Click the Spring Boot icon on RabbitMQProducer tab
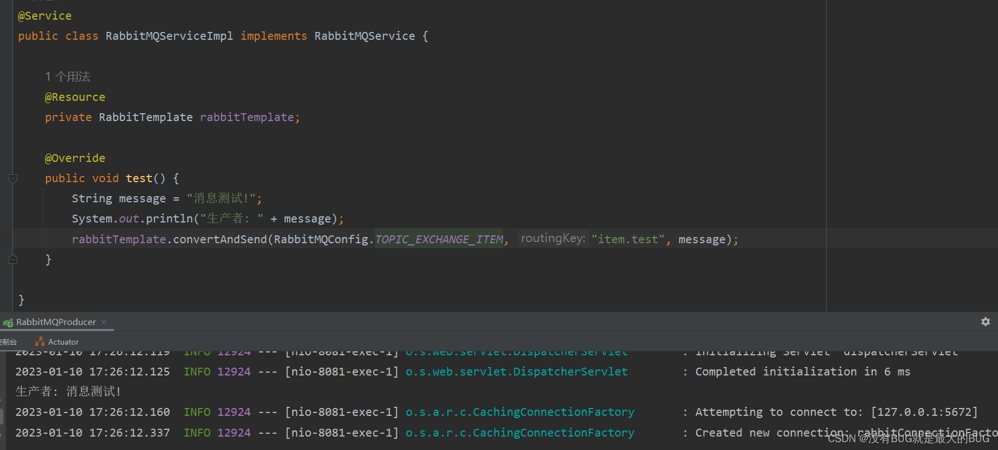Viewport: 998px width, 450px height. point(8,323)
